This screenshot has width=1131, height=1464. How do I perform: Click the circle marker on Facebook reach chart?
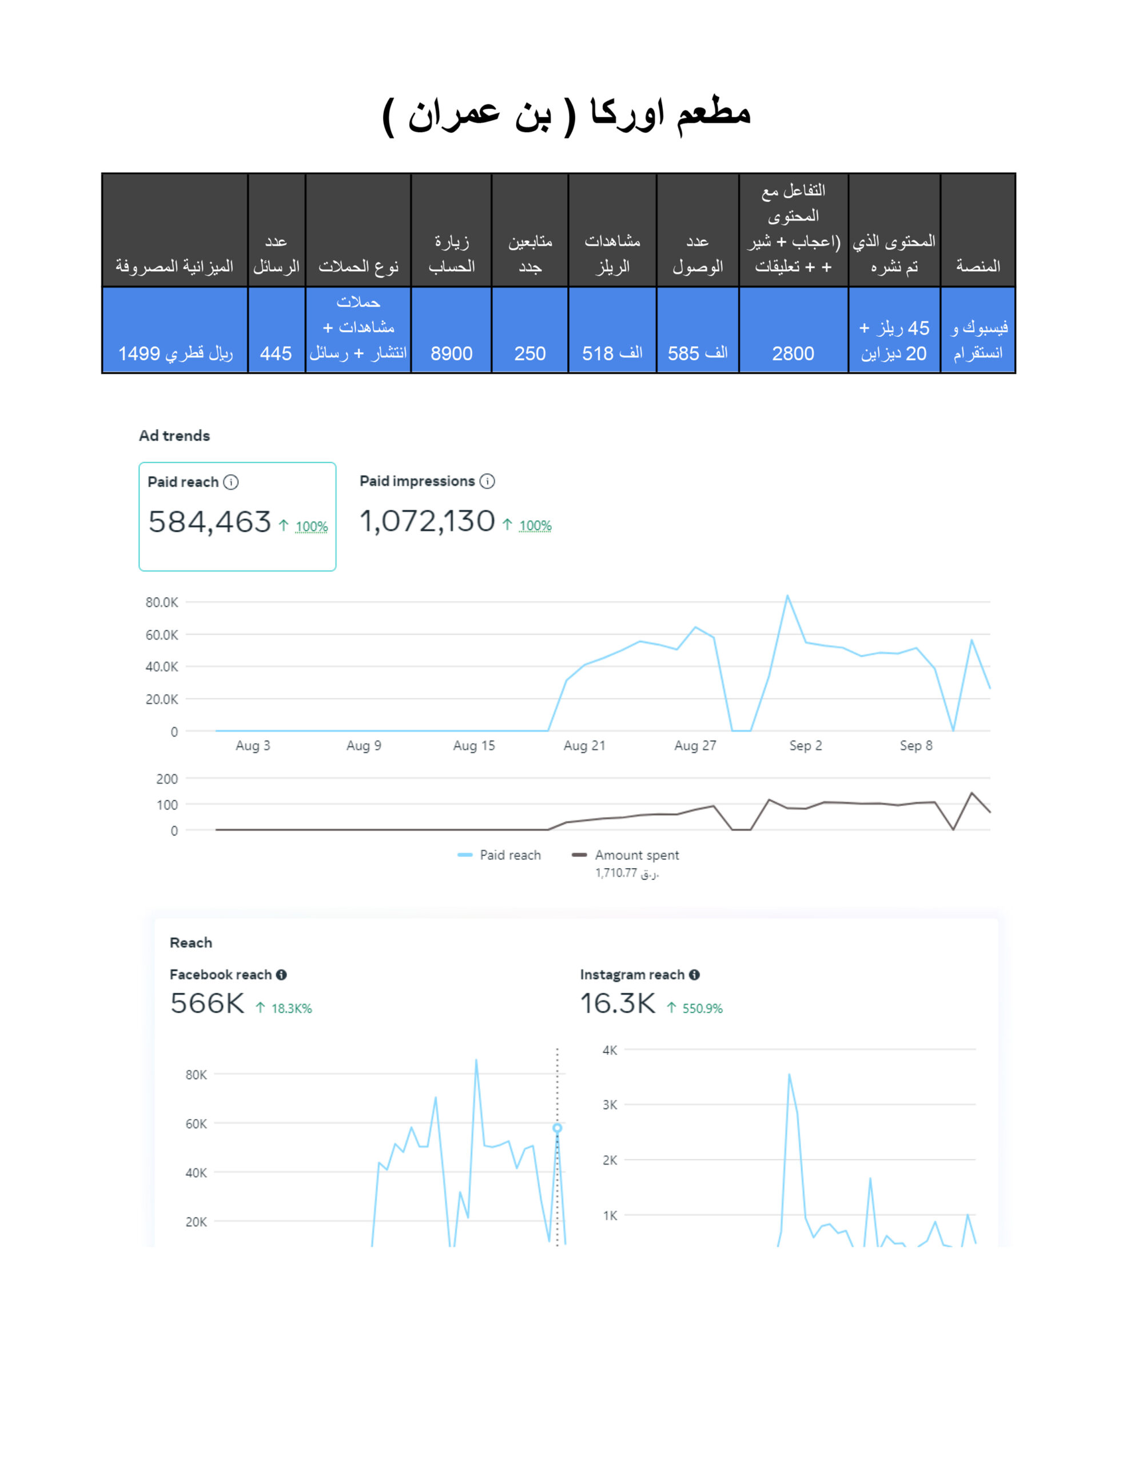click(557, 1128)
